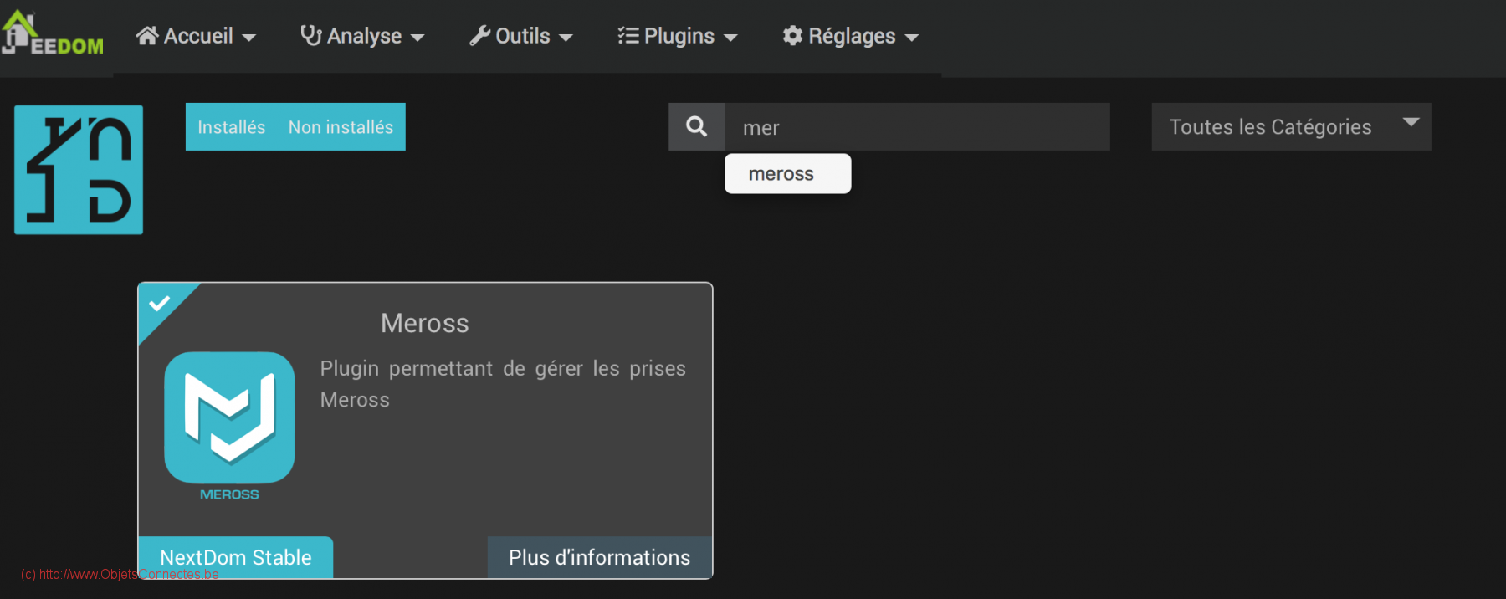Image resolution: width=1506 pixels, height=599 pixels.
Task: Click the Meross plugin title
Action: point(425,323)
